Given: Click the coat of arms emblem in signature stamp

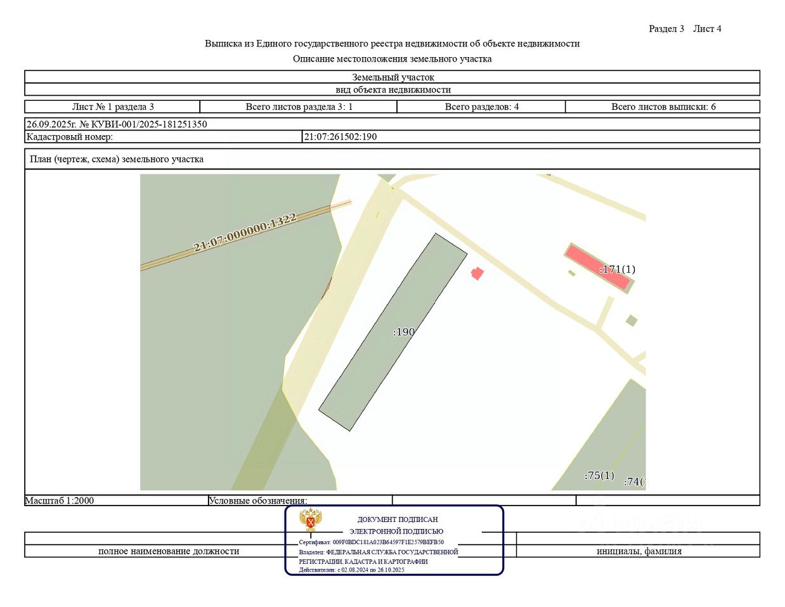Looking at the screenshot, I should point(311,521).
